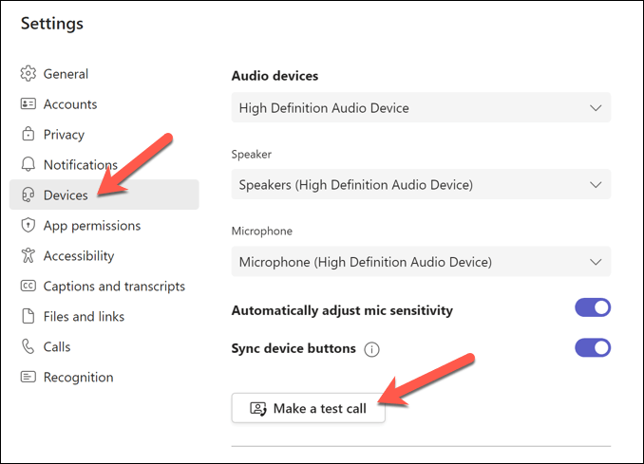The image size is (644, 464).
Task: Select Devices in the settings sidebar
Action: click(x=66, y=195)
